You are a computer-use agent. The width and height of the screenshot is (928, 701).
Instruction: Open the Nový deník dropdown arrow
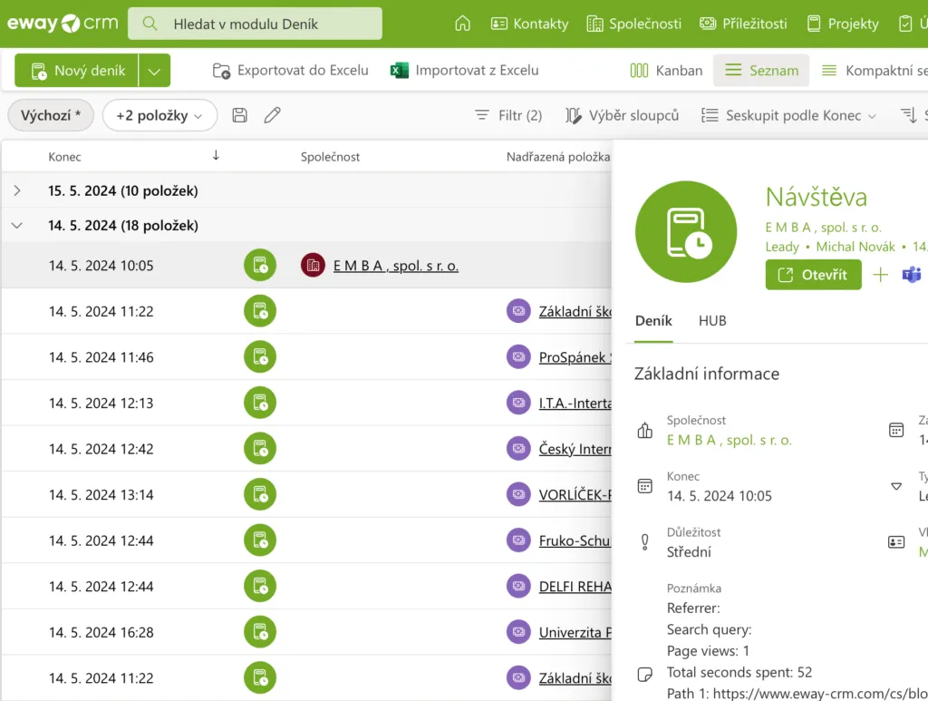[154, 71]
